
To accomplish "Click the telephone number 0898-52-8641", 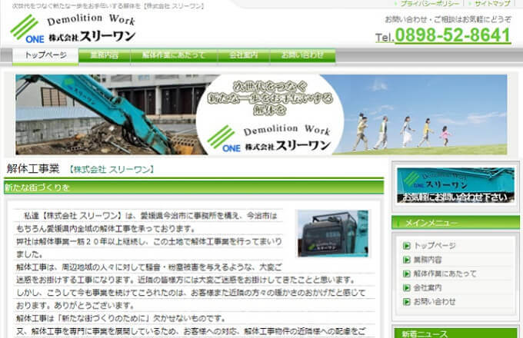I will (451, 35).
